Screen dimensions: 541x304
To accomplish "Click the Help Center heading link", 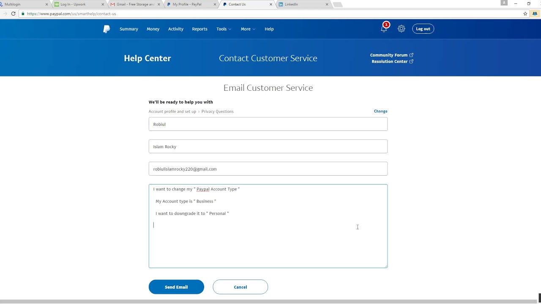I will click(148, 58).
